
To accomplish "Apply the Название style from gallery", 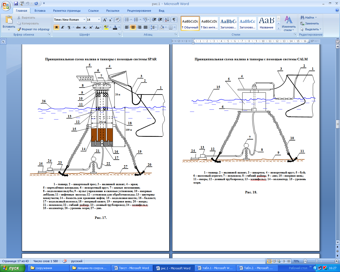I will coord(266,23).
